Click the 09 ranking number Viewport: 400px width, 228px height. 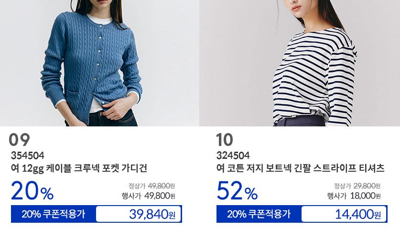(x=20, y=140)
